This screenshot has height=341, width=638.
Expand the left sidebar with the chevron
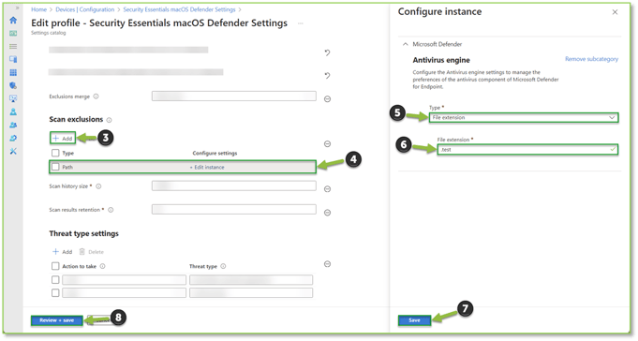[x=17, y=7]
